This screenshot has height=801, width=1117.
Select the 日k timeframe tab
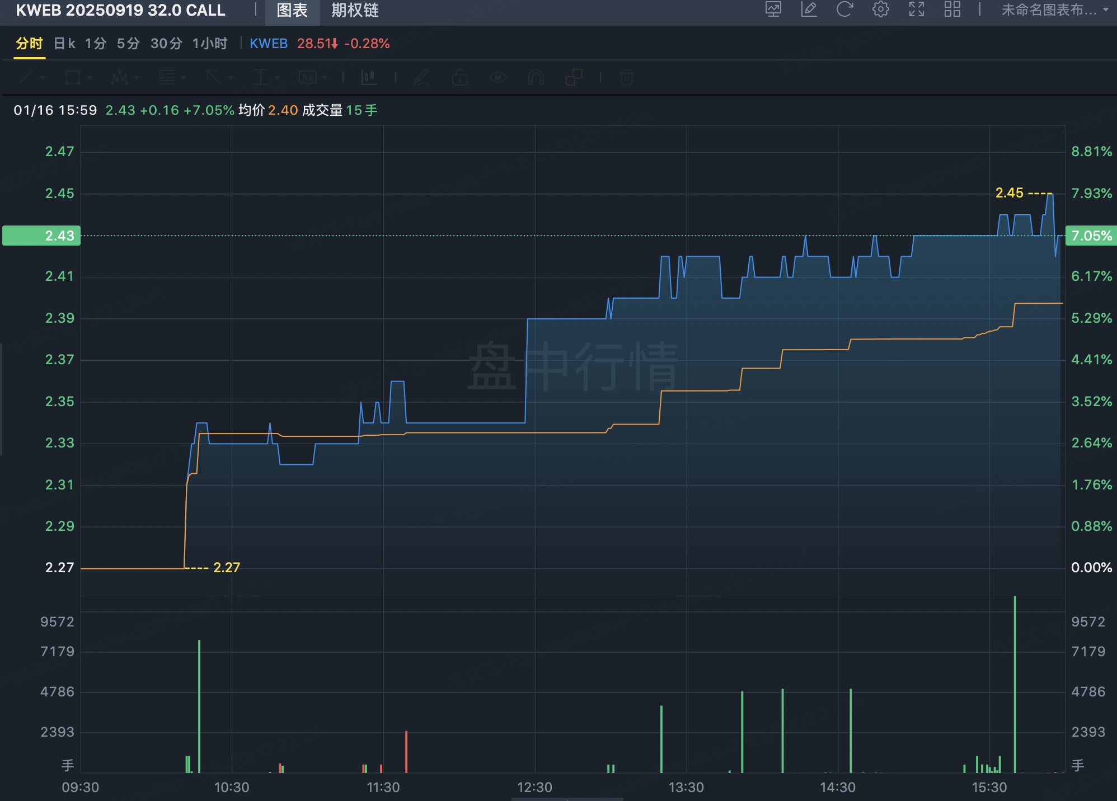pos(64,44)
